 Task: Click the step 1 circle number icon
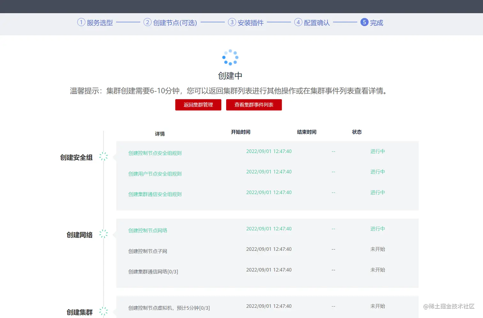tap(81, 22)
